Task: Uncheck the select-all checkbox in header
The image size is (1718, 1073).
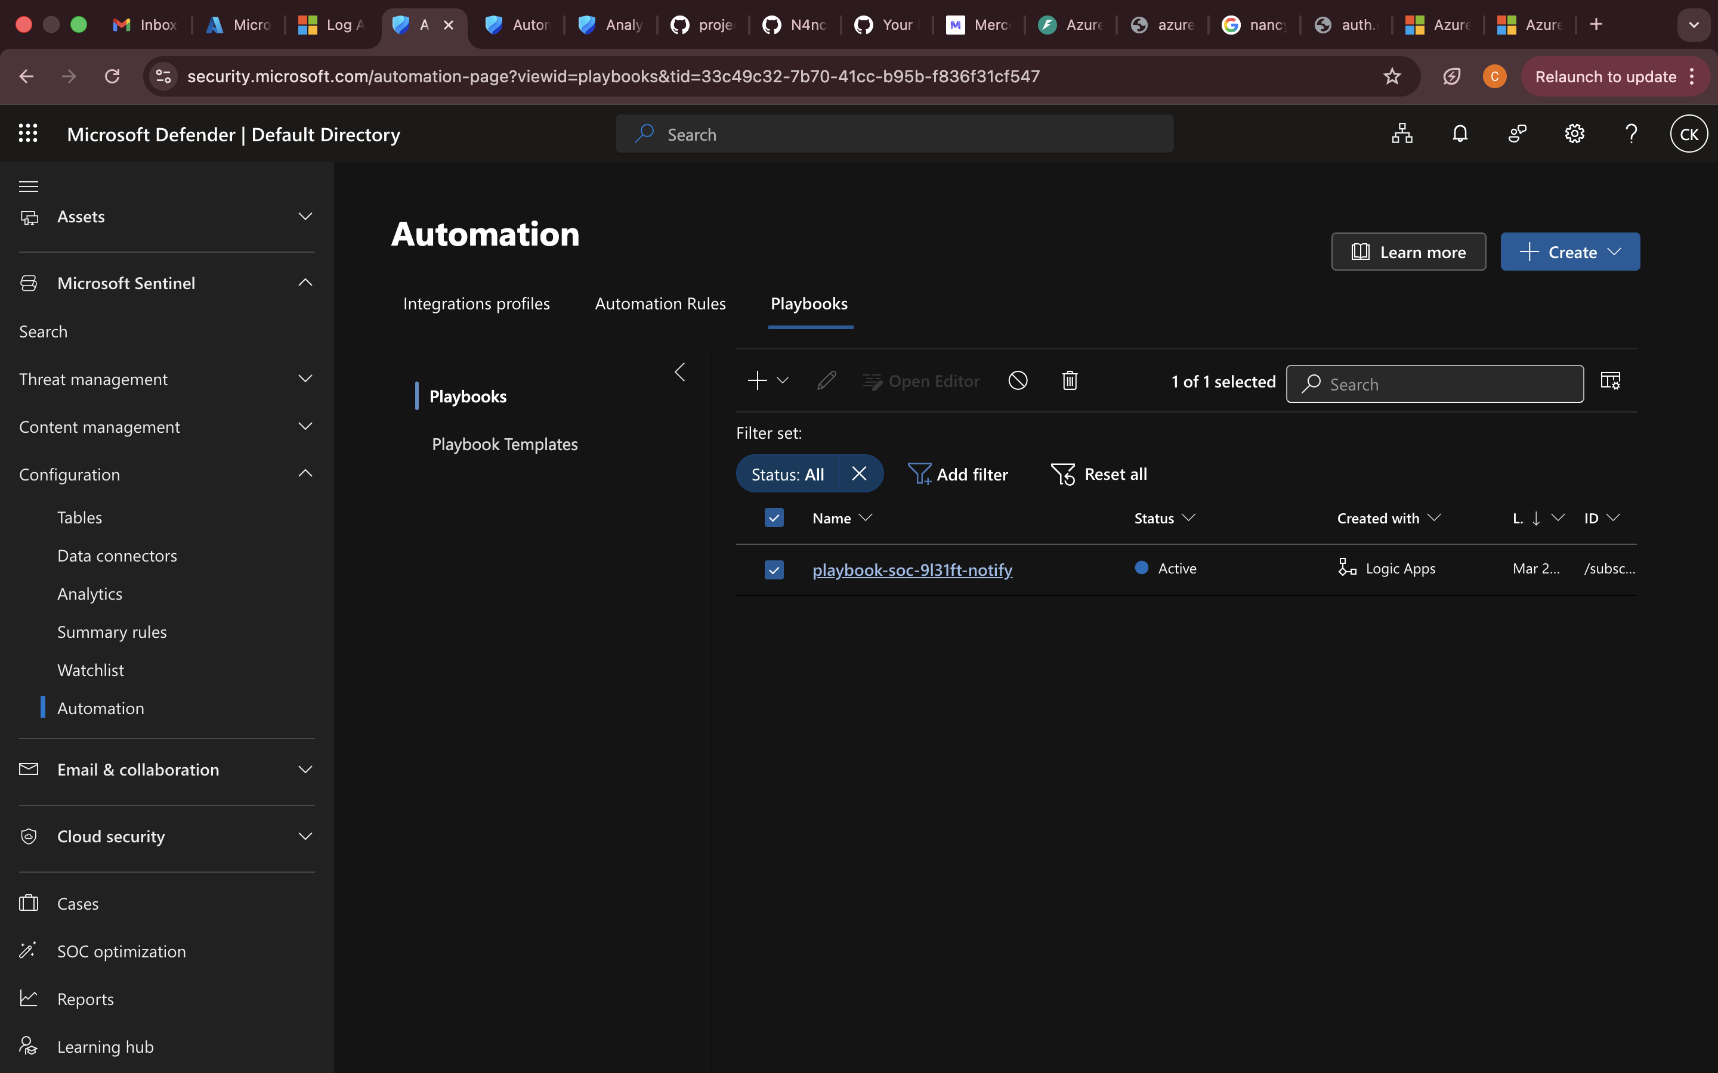Action: click(x=774, y=518)
